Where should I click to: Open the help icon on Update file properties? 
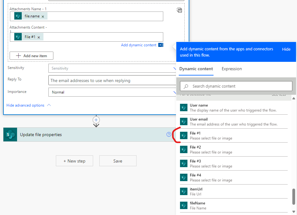pos(169,134)
